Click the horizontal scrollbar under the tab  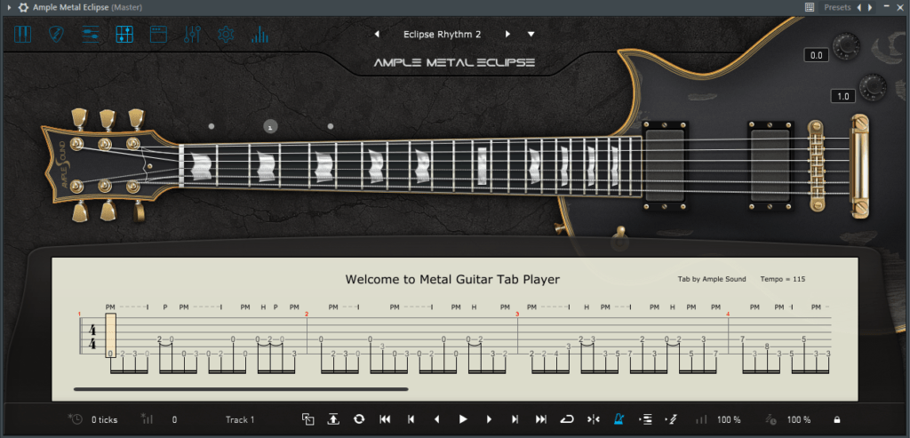tap(241, 389)
